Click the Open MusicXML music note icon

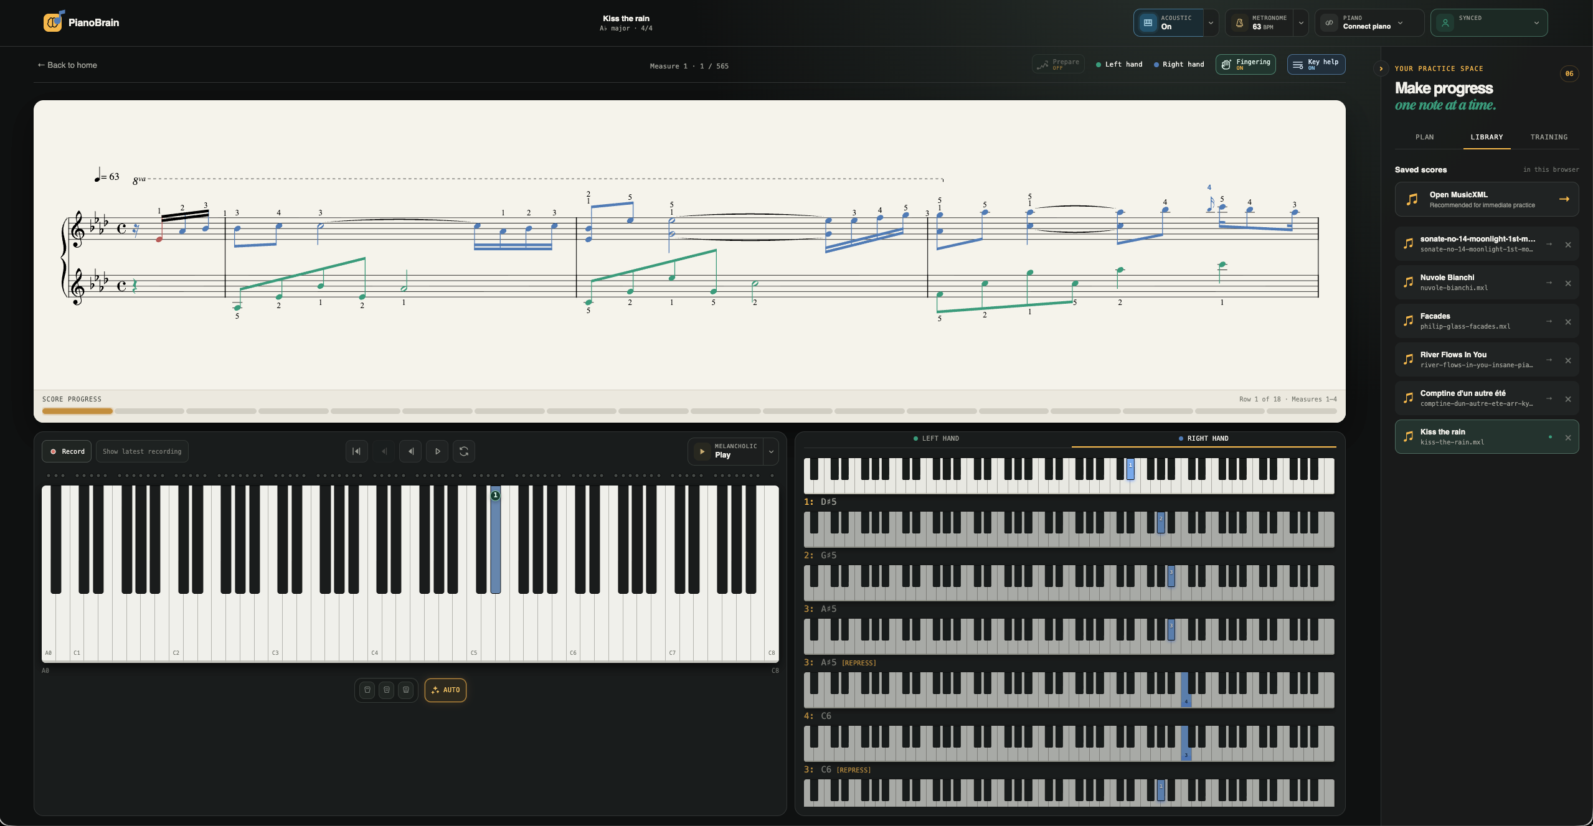pyautogui.click(x=1412, y=199)
